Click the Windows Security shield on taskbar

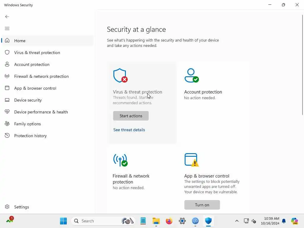click(208, 221)
